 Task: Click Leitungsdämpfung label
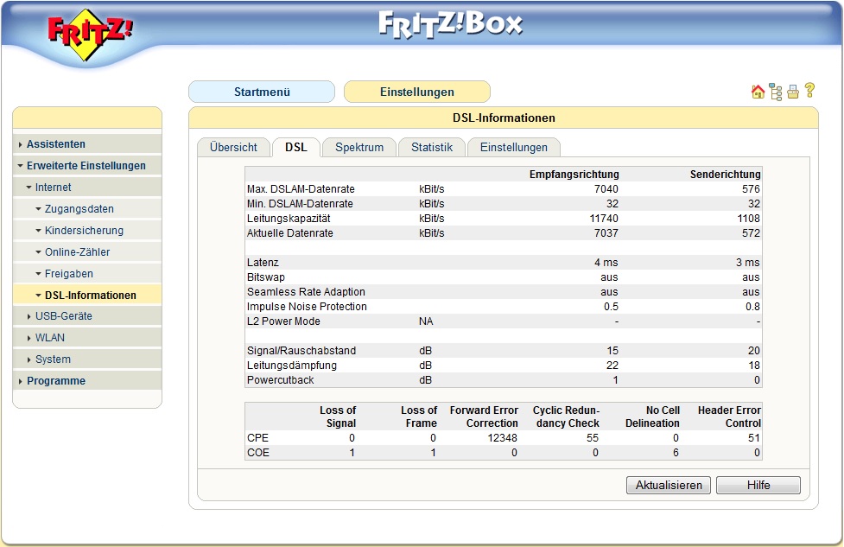point(292,365)
